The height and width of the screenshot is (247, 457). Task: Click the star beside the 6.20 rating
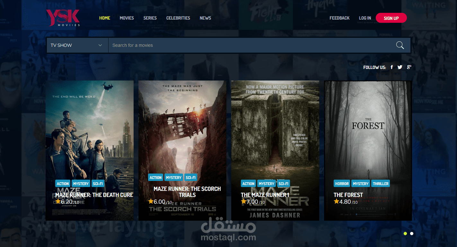[58, 201]
